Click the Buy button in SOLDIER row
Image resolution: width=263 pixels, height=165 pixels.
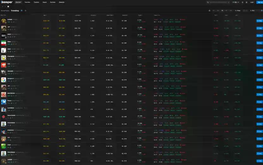(260, 72)
